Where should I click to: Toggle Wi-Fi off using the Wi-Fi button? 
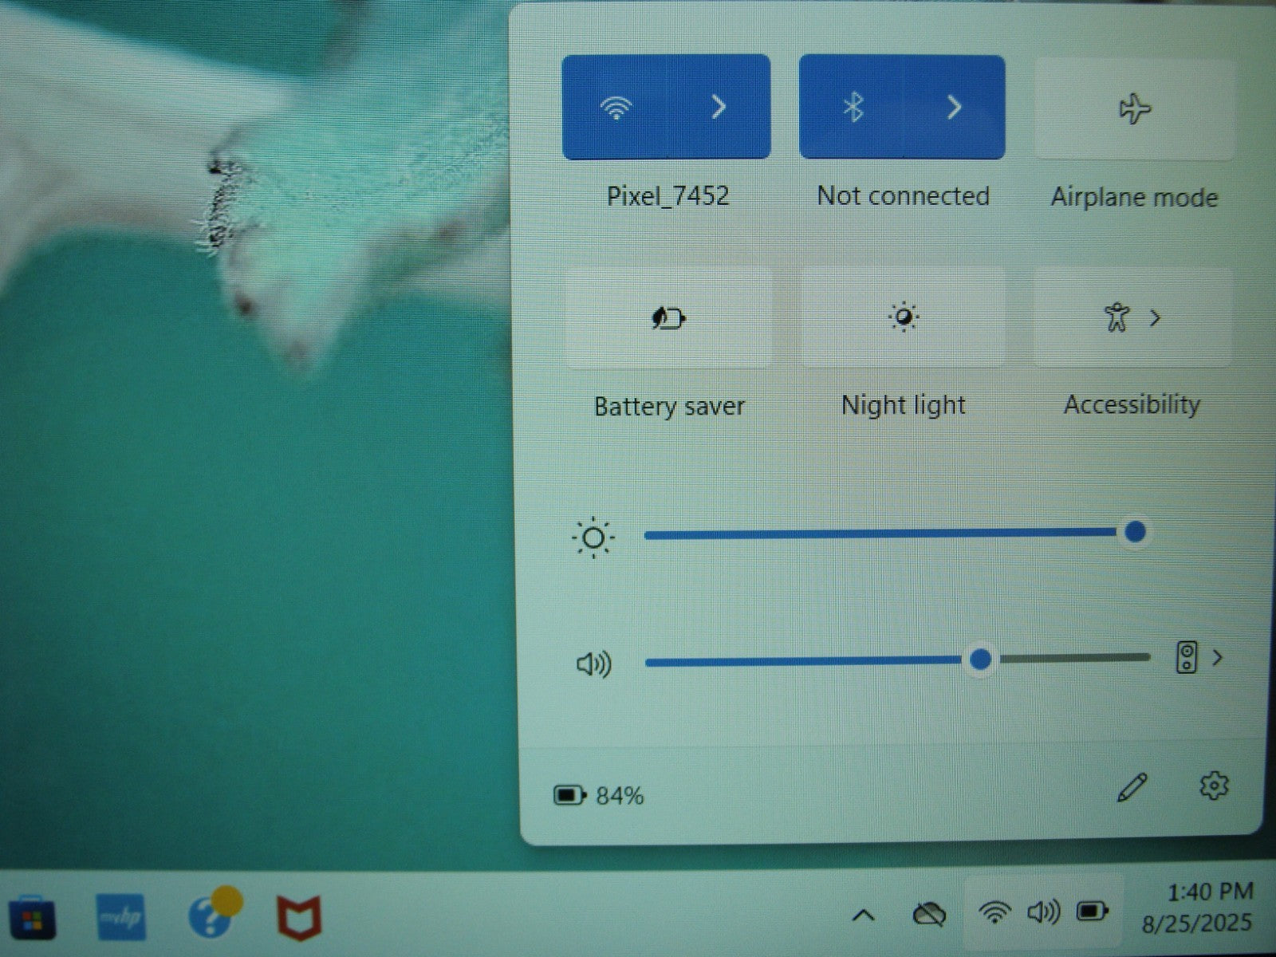click(615, 107)
